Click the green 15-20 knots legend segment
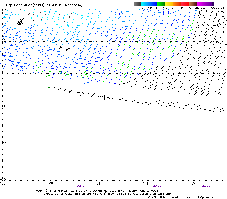Image resolution: width=227 pixels, height=199 pixels. pyautogui.click(x=161, y=4)
